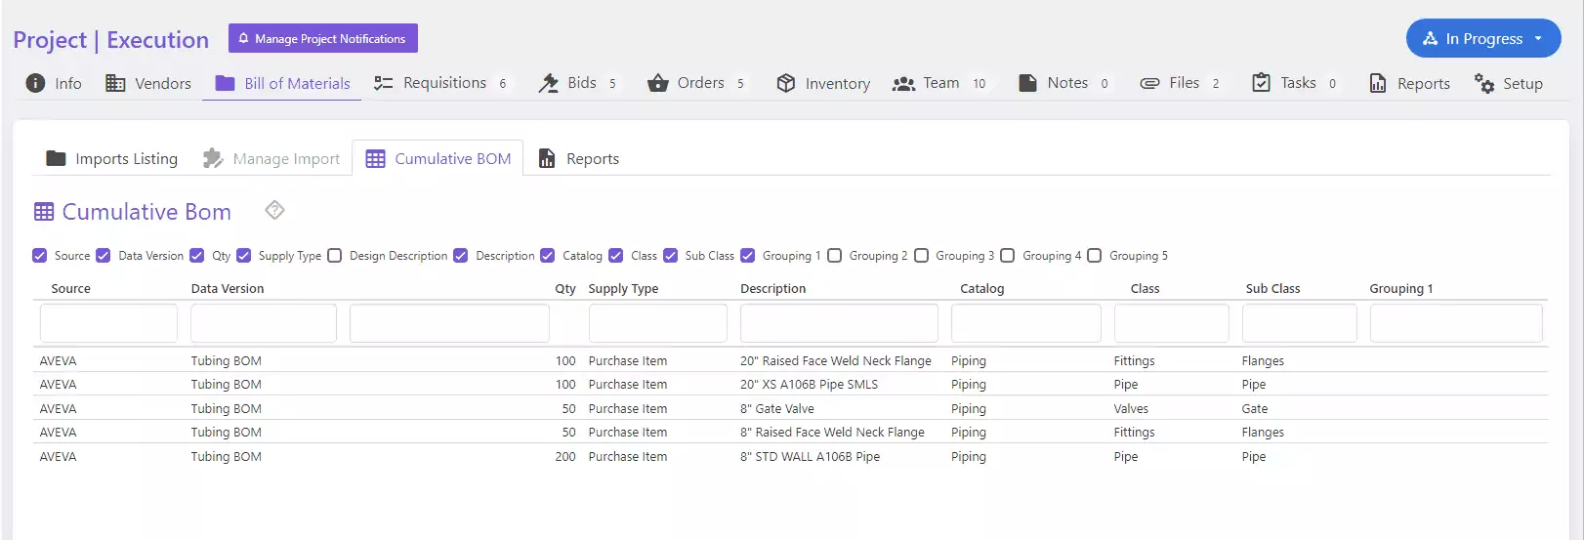Click the Data Version filter input field
1584x540 pixels.
pyautogui.click(x=264, y=323)
